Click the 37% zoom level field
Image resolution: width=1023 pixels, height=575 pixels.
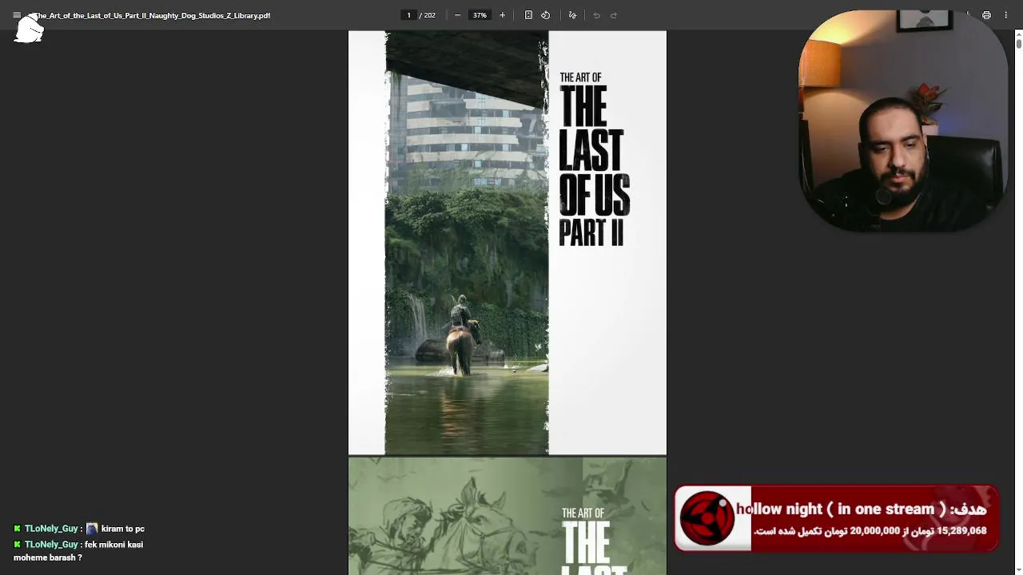click(x=480, y=15)
